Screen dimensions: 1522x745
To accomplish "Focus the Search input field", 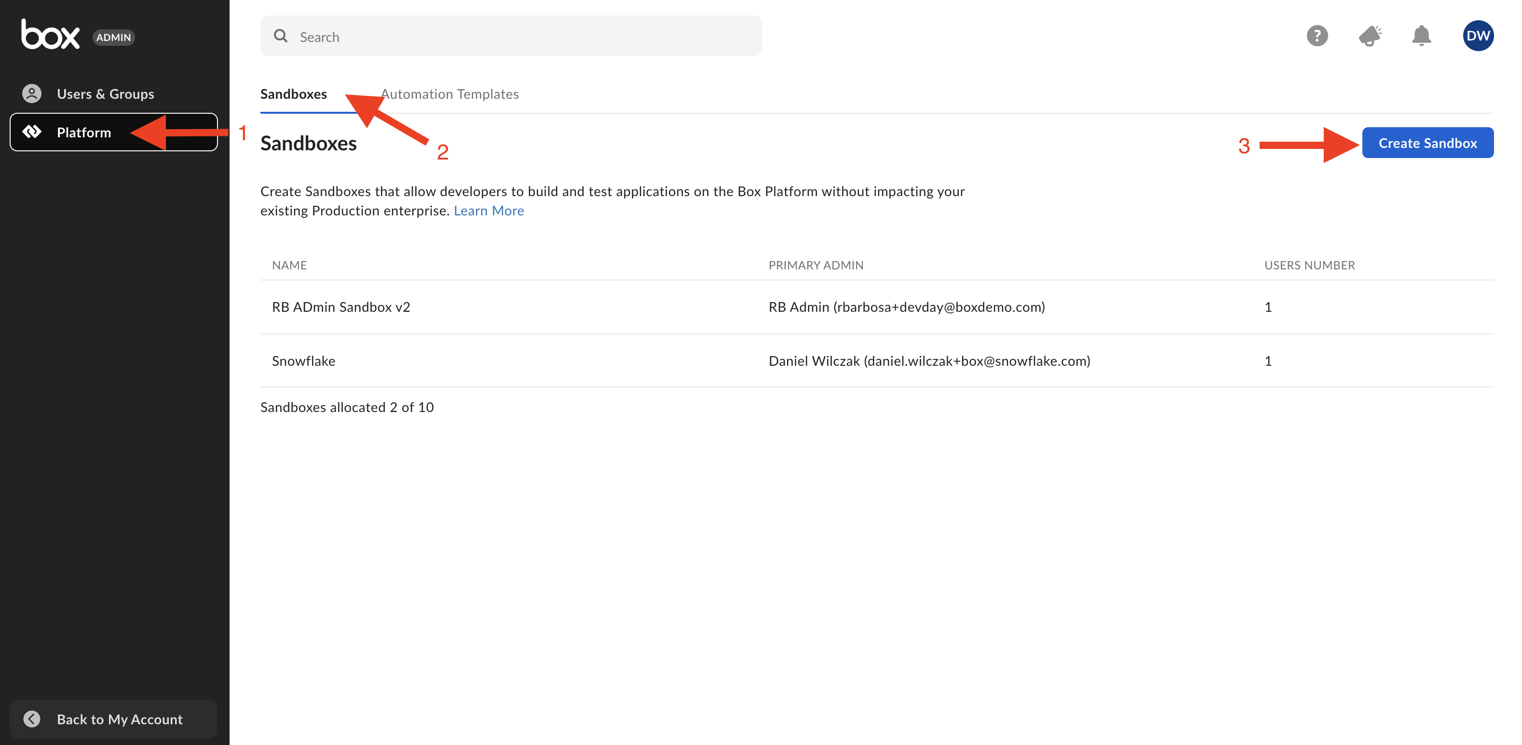I will [520, 37].
